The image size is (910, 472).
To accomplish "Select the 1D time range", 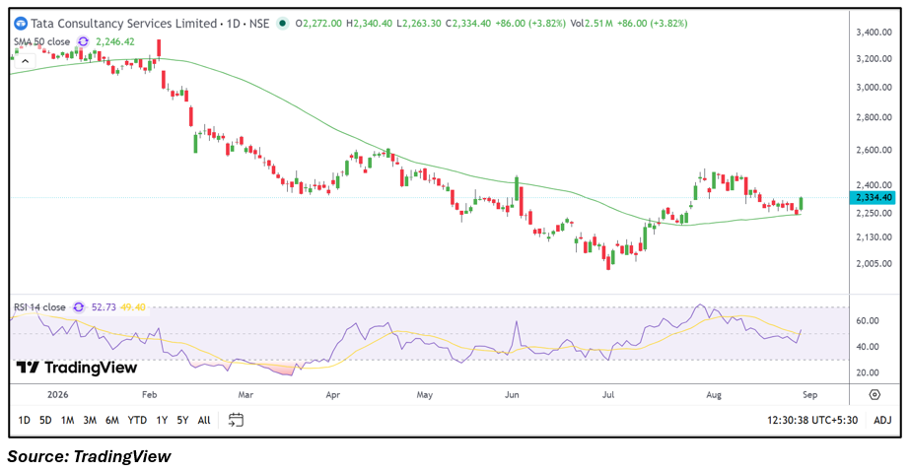I will tap(24, 421).
